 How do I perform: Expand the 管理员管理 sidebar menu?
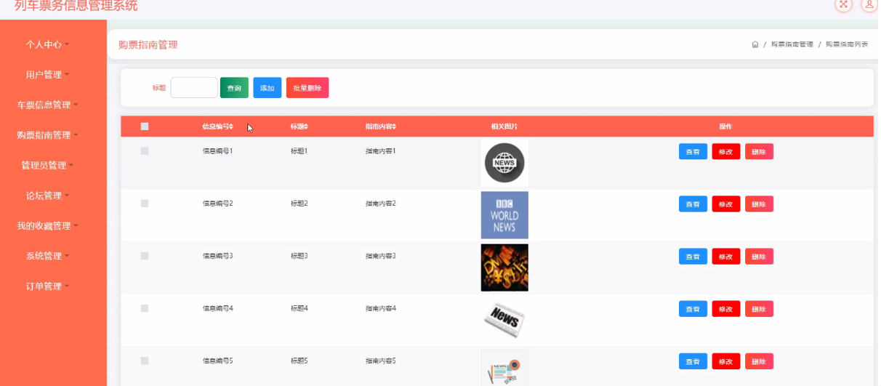click(x=47, y=166)
